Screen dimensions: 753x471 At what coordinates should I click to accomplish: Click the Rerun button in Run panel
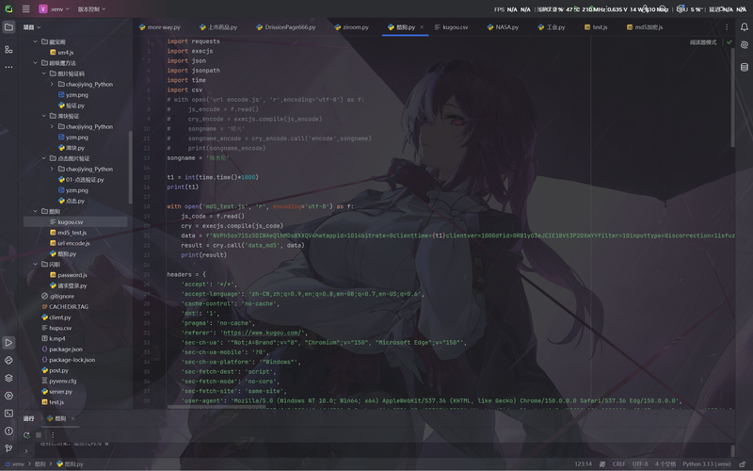[26, 435]
